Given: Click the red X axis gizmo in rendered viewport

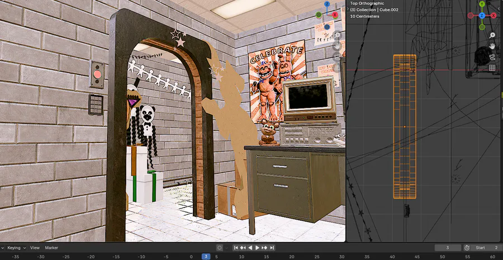Looking at the screenshot, I should [335, 15].
